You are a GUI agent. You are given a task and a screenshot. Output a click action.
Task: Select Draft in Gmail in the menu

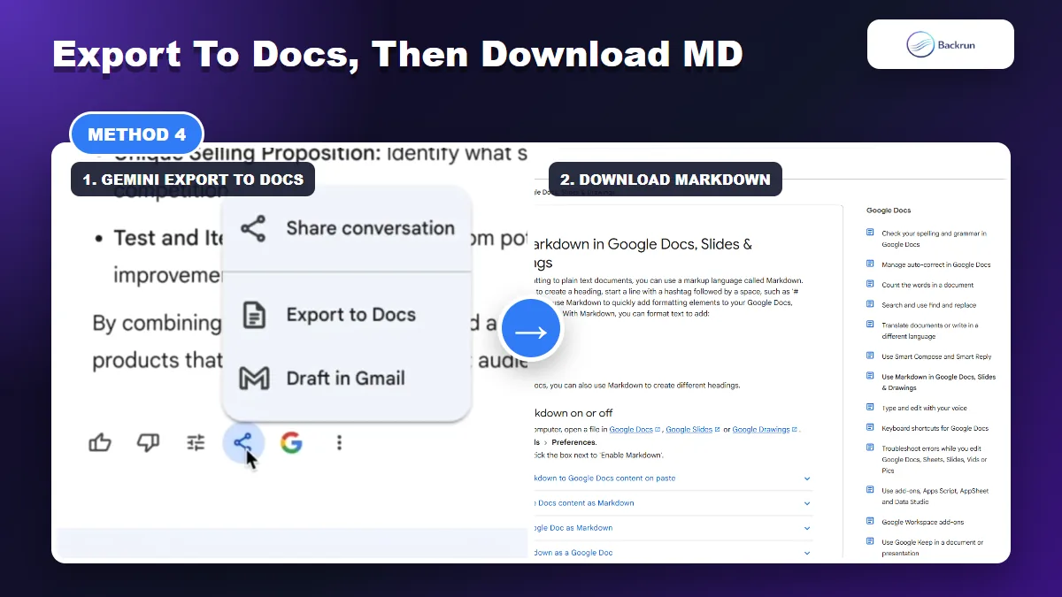click(347, 379)
